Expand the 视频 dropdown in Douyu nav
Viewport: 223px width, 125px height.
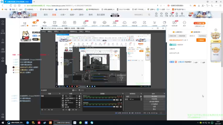(72, 15)
